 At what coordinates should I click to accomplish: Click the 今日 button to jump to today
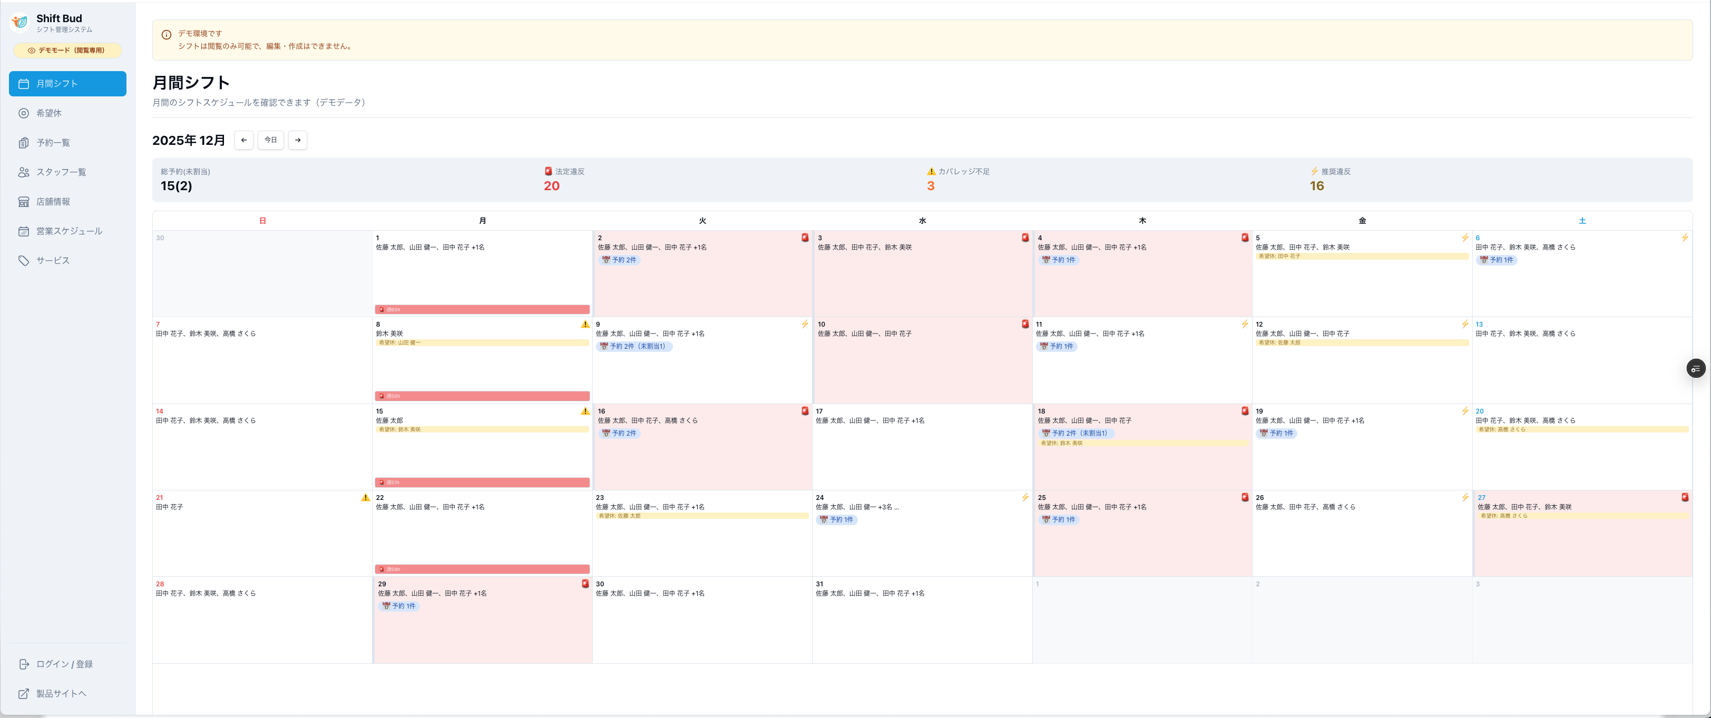point(270,140)
